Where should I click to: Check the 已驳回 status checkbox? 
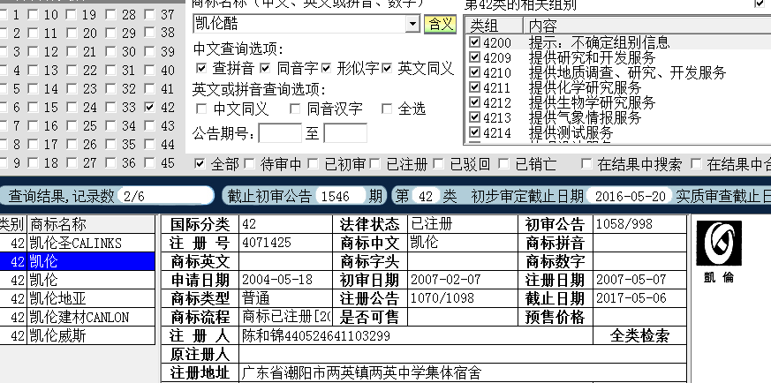pos(438,163)
